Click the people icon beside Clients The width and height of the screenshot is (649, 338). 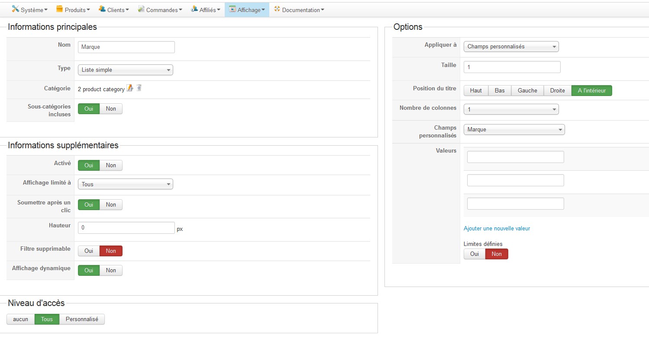102,9
